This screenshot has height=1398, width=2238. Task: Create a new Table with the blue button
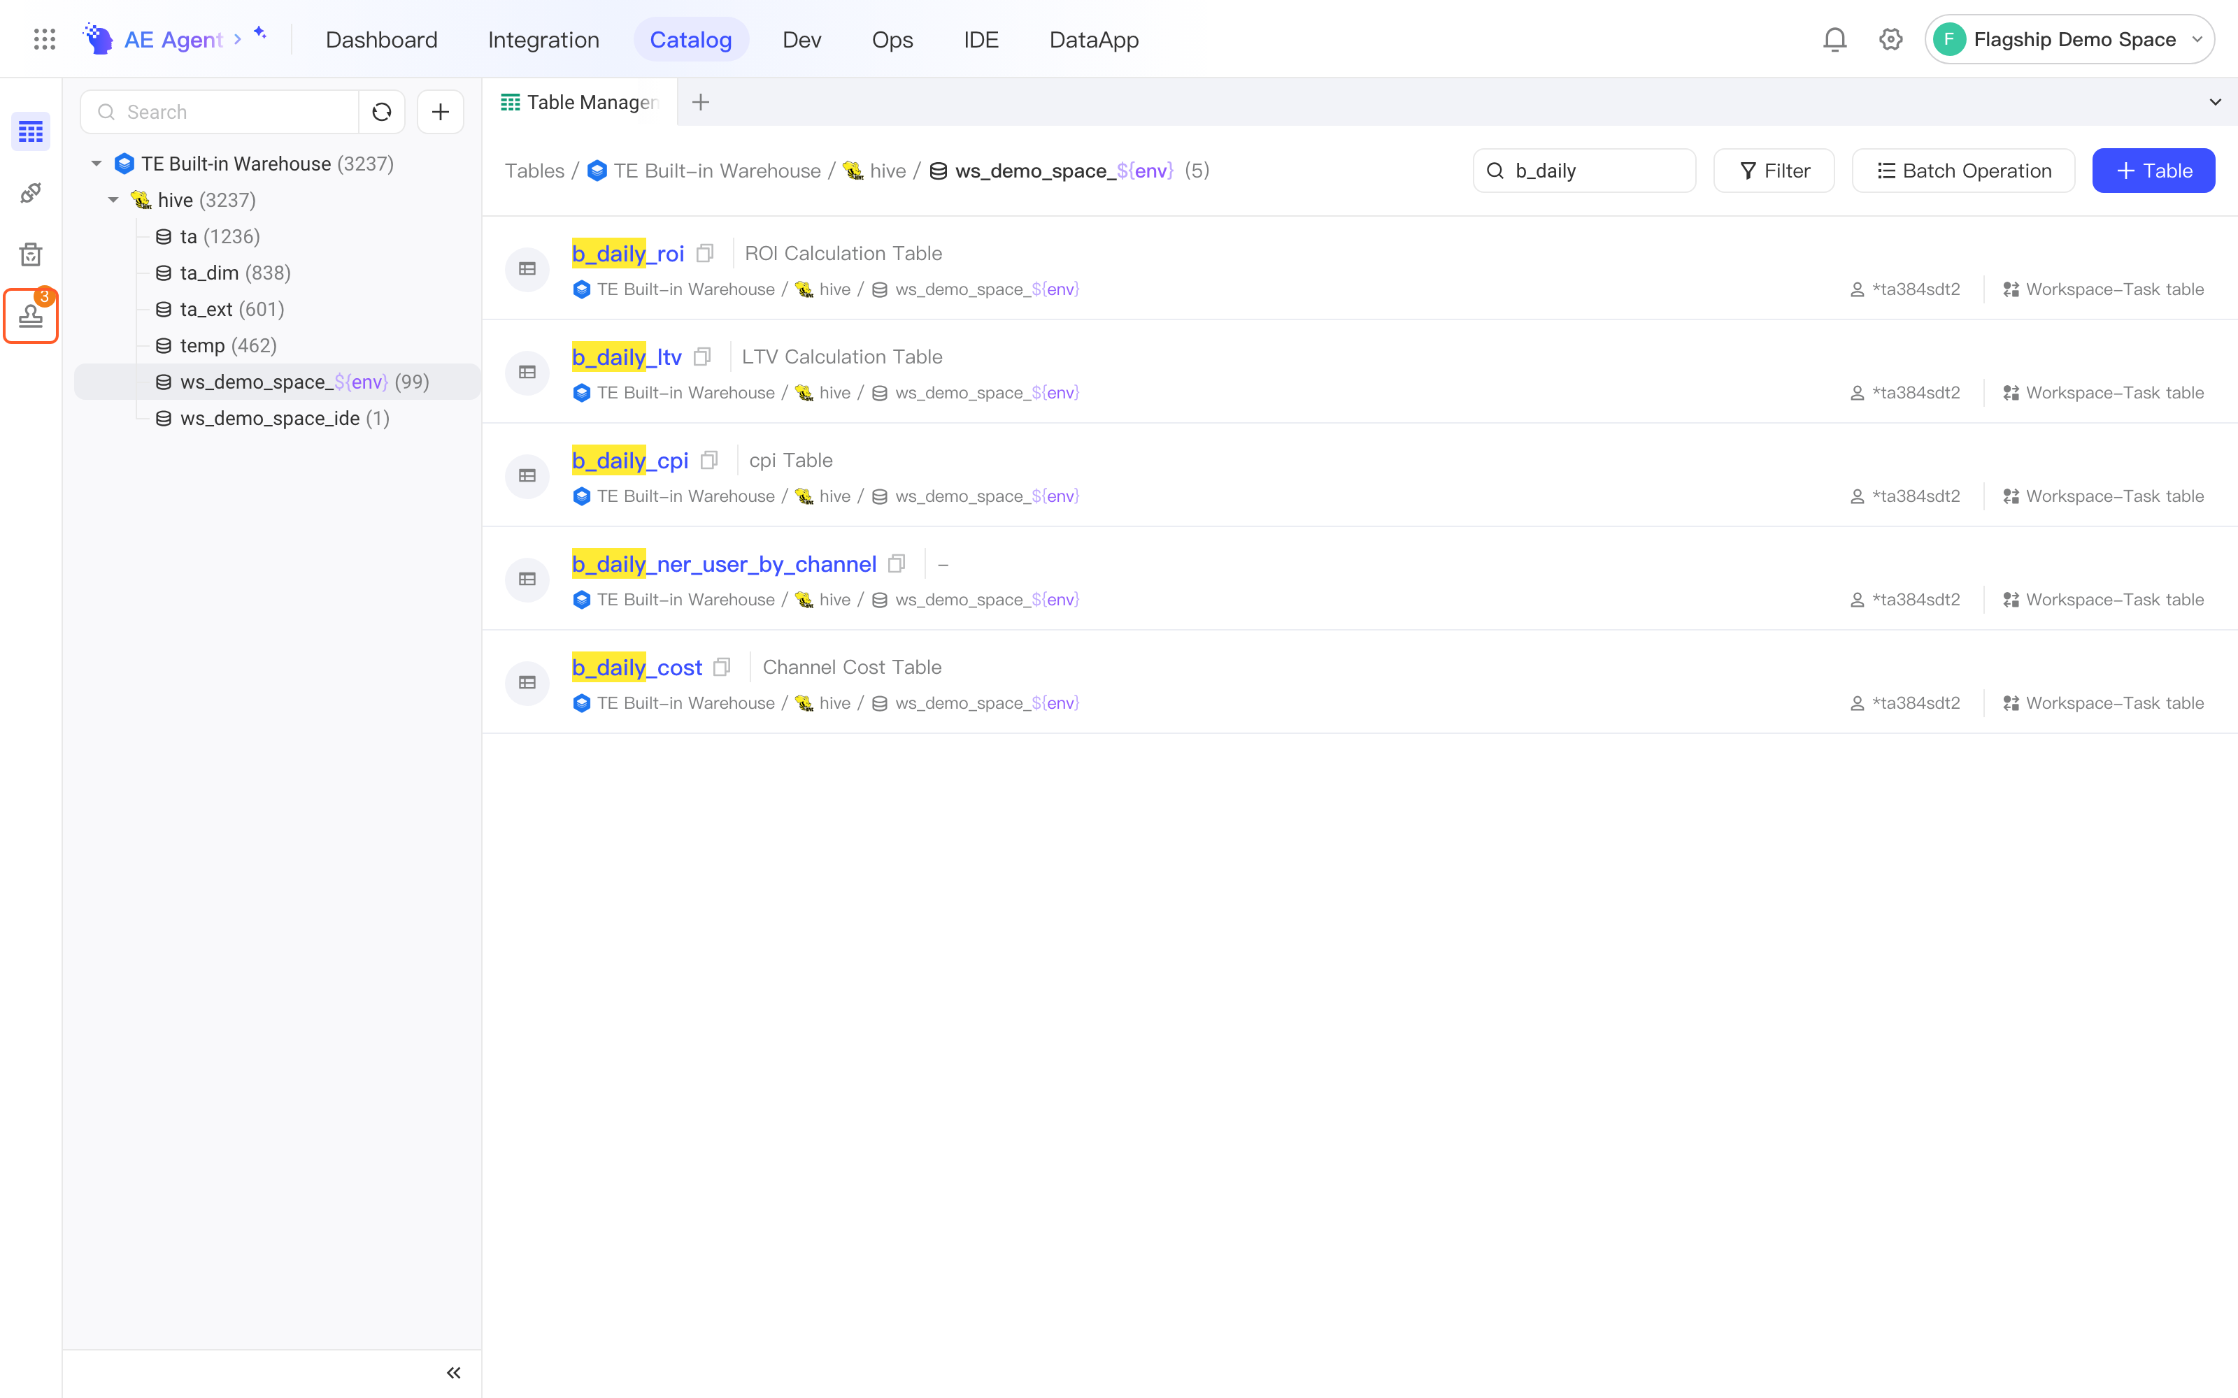(2154, 171)
